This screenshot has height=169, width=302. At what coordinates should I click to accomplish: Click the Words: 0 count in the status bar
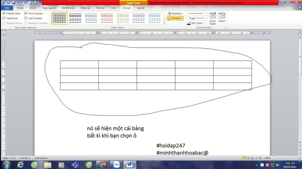click(25, 158)
